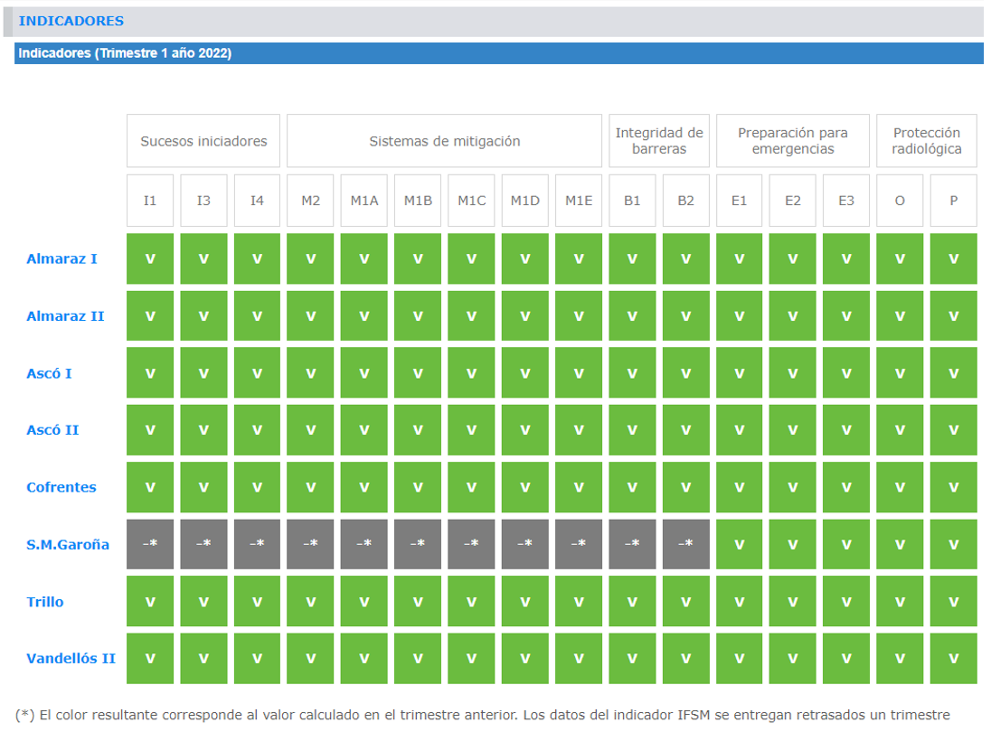Click the Indicadores Trimestre 1 año 2022 bar
991x732 pixels.
pyautogui.click(x=498, y=53)
